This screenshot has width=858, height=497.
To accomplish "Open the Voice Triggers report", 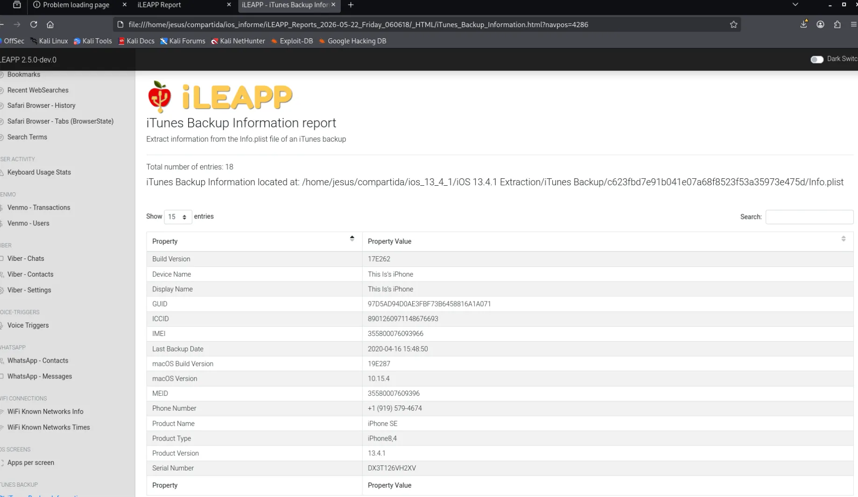I will pos(28,326).
